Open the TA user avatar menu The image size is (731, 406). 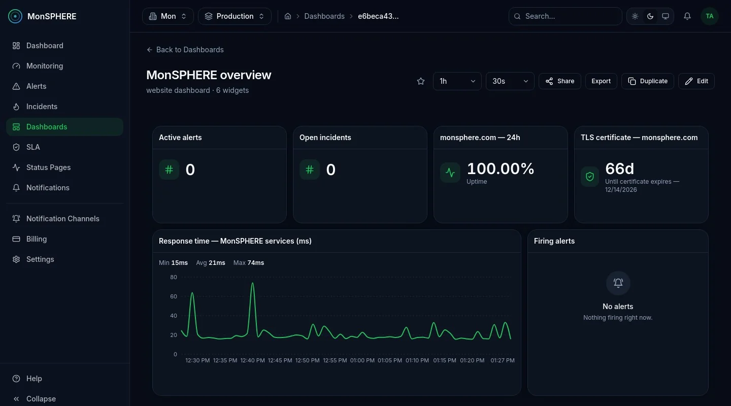(710, 16)
